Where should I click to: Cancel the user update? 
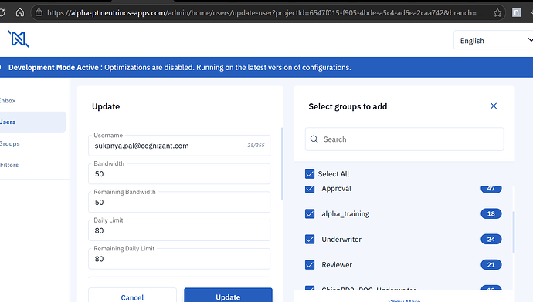(132, 296)
